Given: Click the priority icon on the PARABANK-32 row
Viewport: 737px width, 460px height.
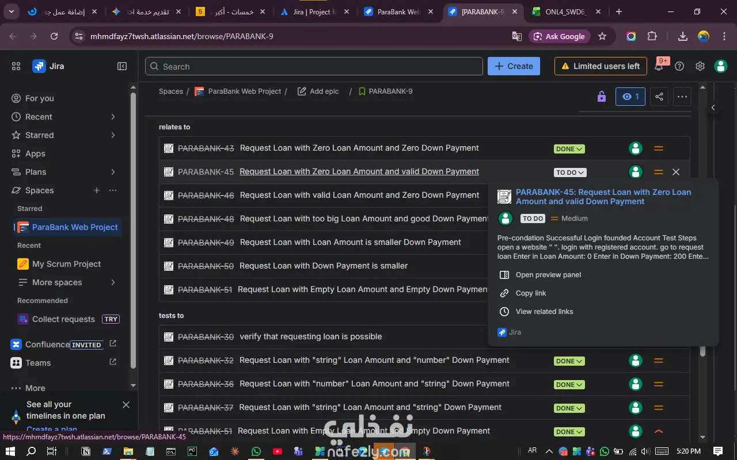Looking at the screenshot, I should click(x=659, y=361).
